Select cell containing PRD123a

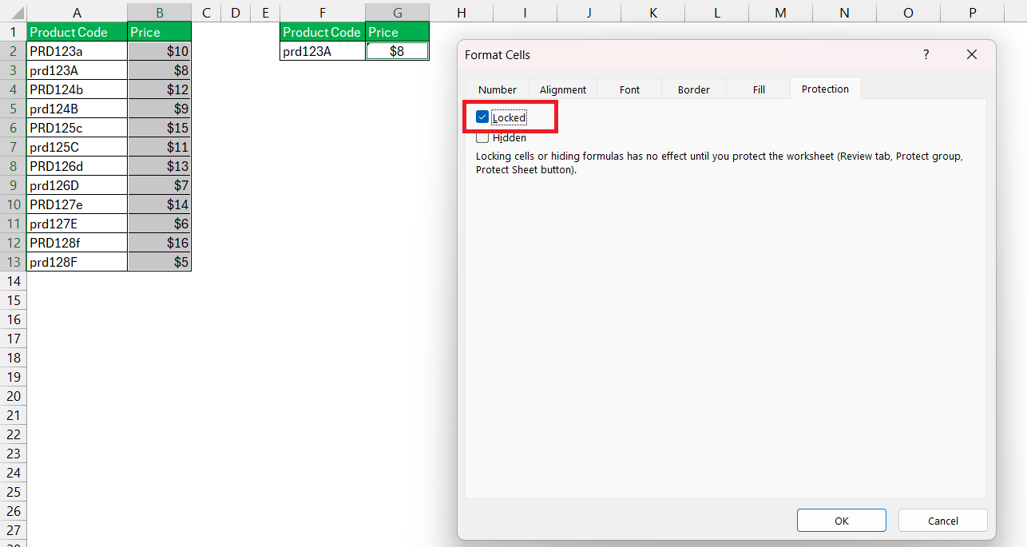click(77, 51)
